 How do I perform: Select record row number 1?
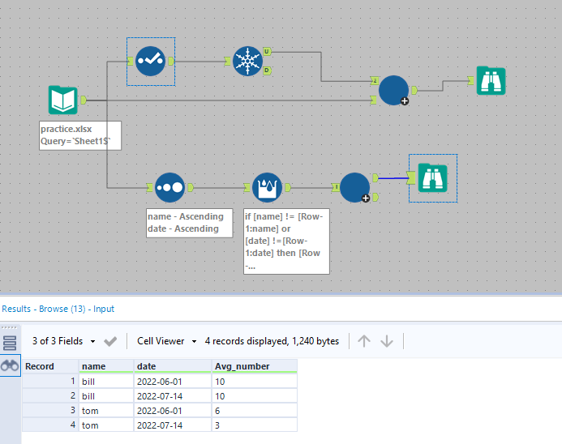click(x=50, y=382)
